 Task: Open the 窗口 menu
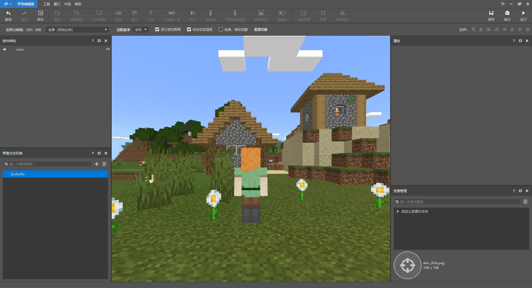(57, 4)
